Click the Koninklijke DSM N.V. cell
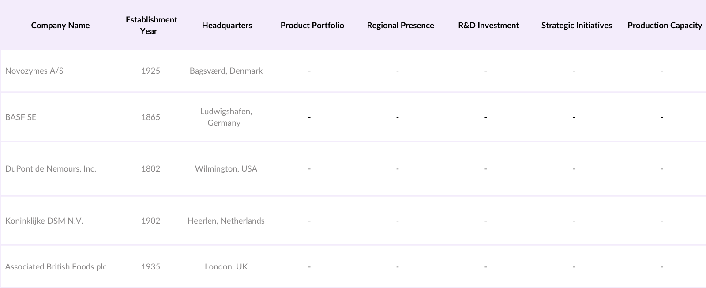 (44, 221)
